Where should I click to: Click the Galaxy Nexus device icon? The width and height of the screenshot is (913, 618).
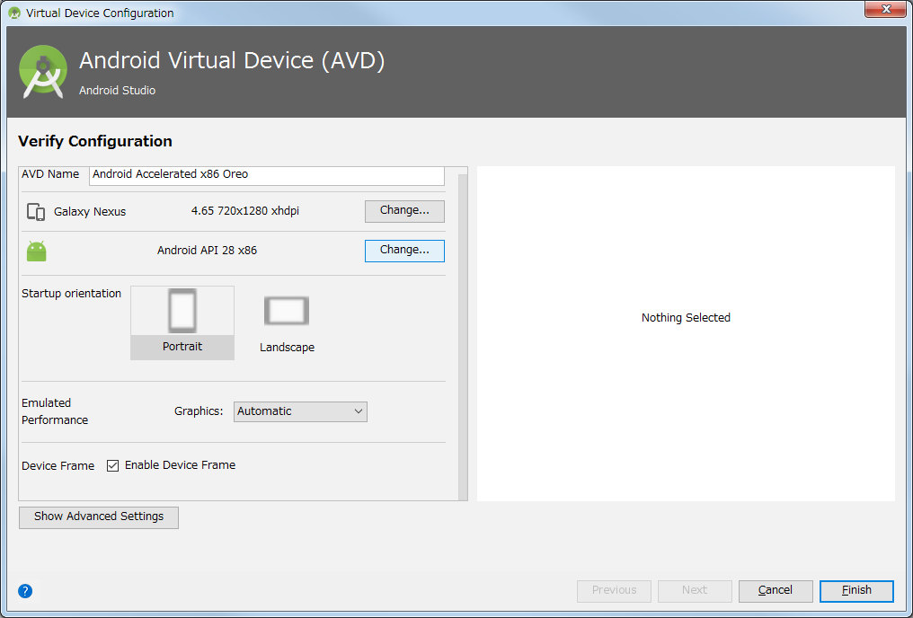[x=36, y=212]
